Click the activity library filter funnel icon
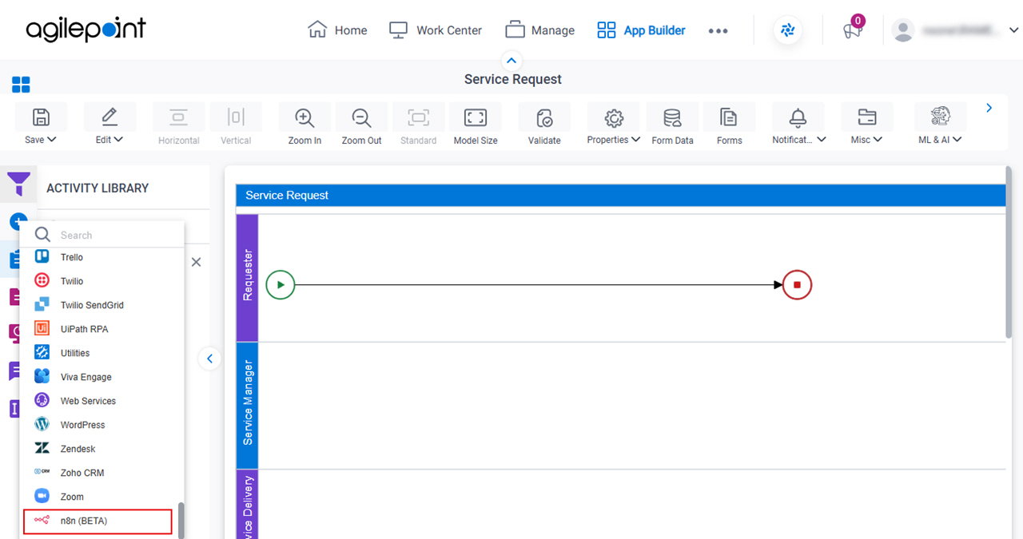The width and height of the screenshot is (1023, 539). (18, 184)
